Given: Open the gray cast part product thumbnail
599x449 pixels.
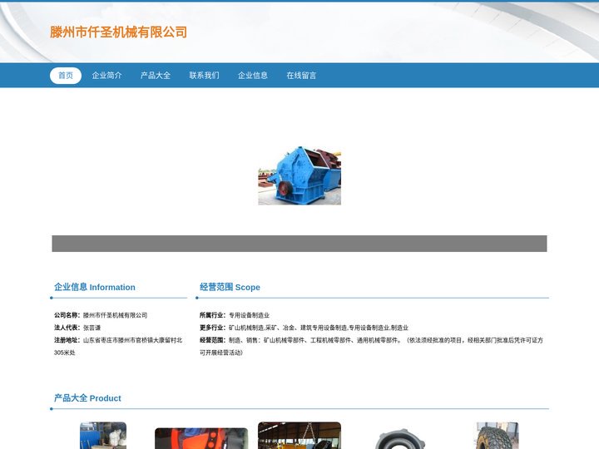Looking at the screenshot, I should click(399, 439).
